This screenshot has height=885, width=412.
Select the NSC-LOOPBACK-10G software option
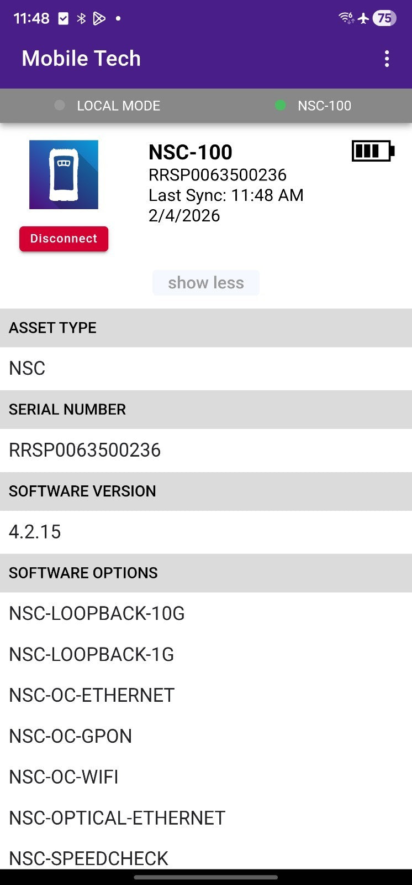pos(97,613)
